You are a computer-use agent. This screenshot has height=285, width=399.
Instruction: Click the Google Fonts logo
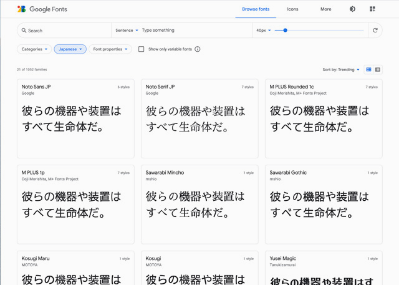click(x=42, y=9)
